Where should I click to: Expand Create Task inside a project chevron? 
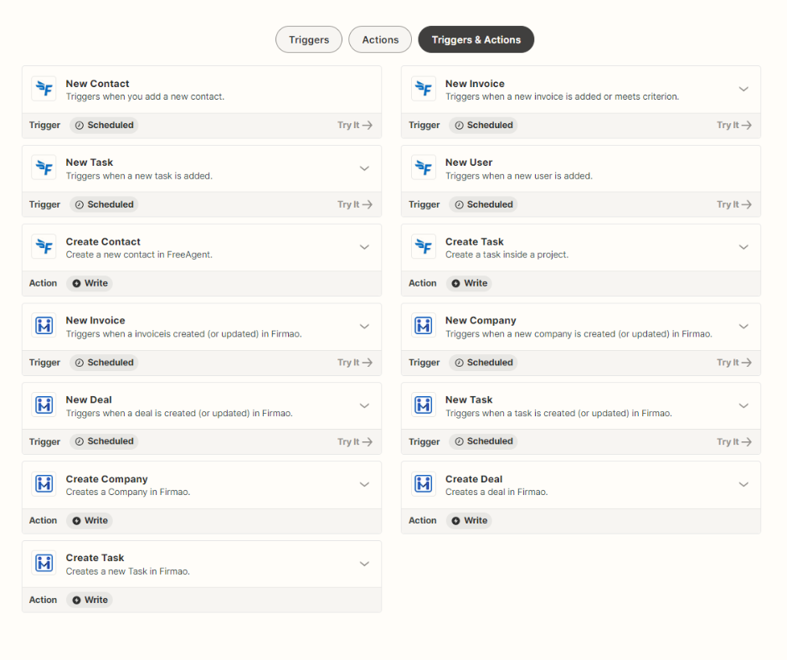[x=743, y=247]
